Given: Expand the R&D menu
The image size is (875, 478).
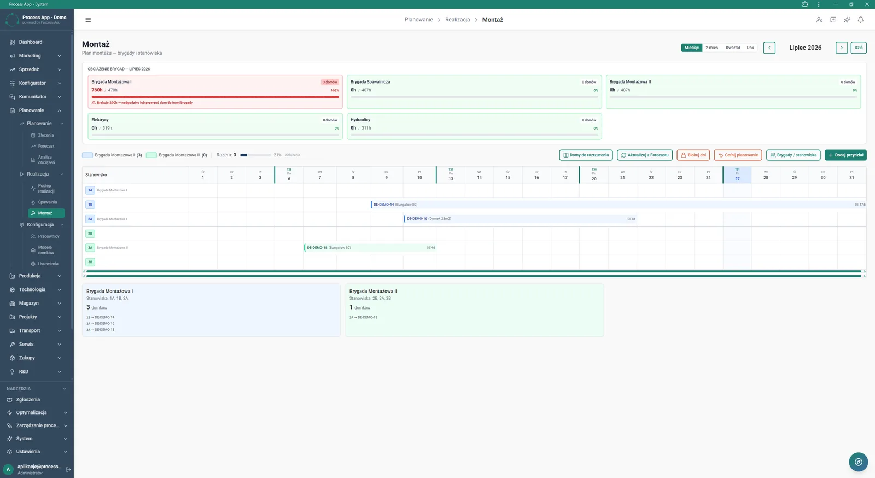Looking at the screenshot, I should [x=37, y=372].
